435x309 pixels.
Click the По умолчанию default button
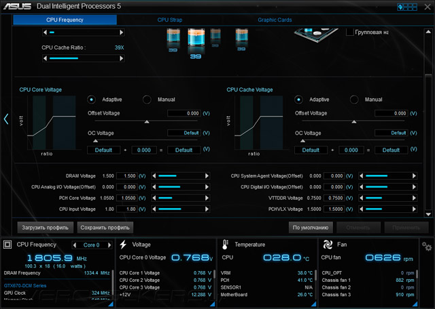click(311, 228)
